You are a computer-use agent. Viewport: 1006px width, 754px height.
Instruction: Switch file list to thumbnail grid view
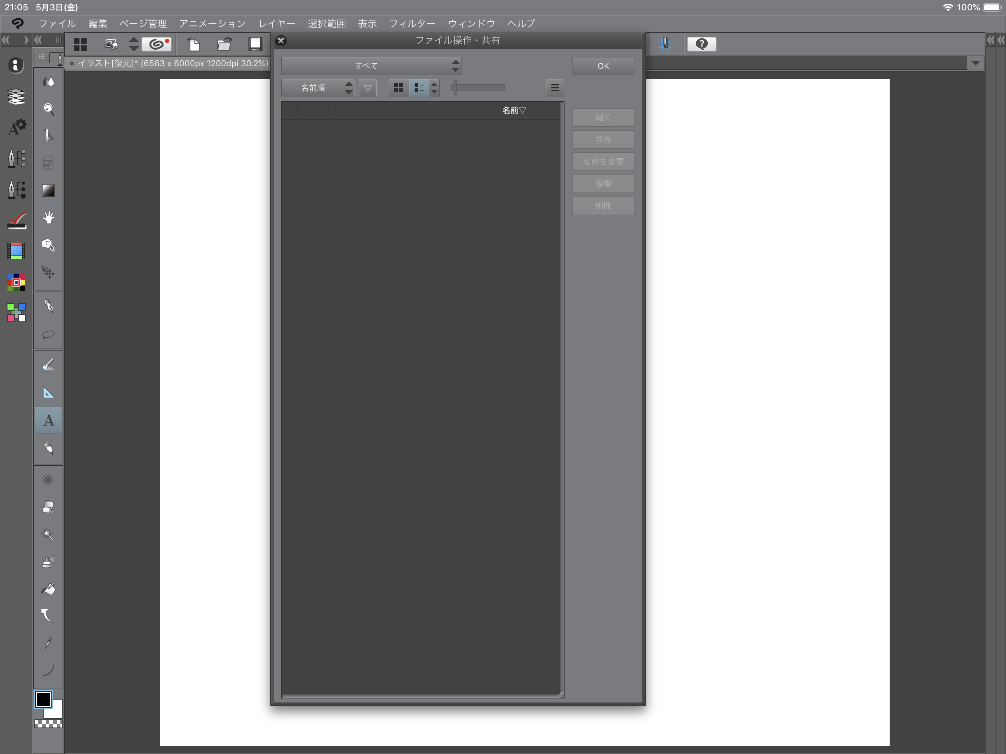click(398, 88)
